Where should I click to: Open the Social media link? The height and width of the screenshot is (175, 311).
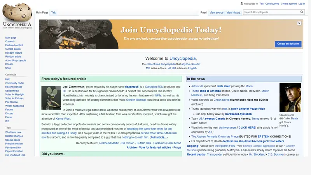(12, 91)
